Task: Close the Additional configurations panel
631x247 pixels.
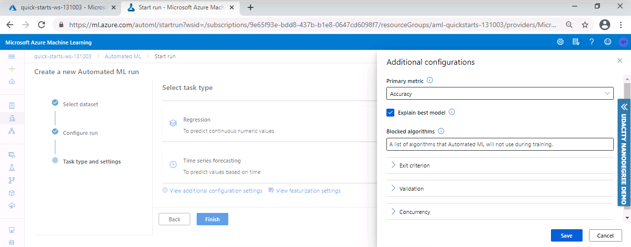Action: tap(620, 60)
